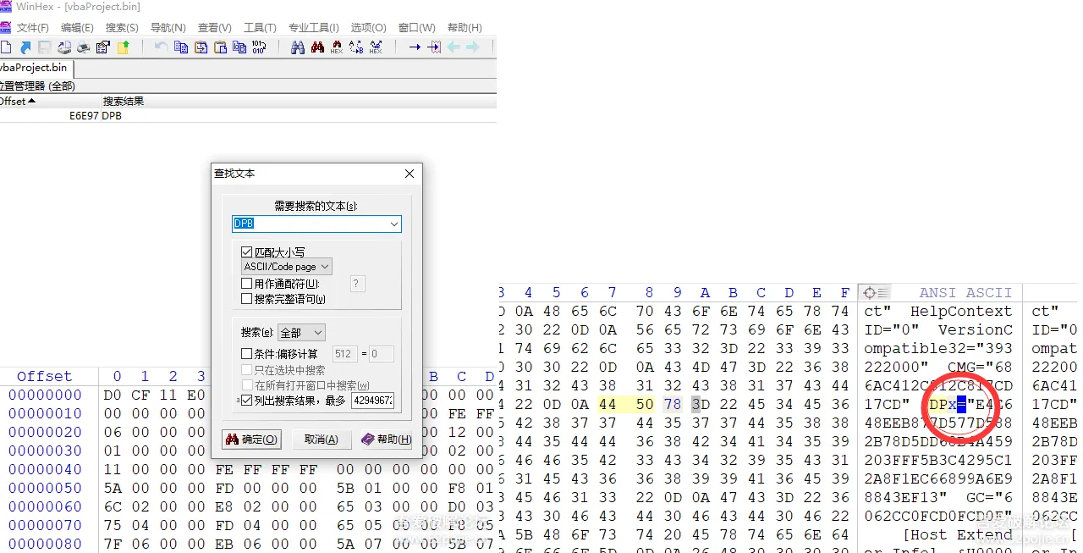
Task: Open the 搜索(S) menu
Action: 122,28
